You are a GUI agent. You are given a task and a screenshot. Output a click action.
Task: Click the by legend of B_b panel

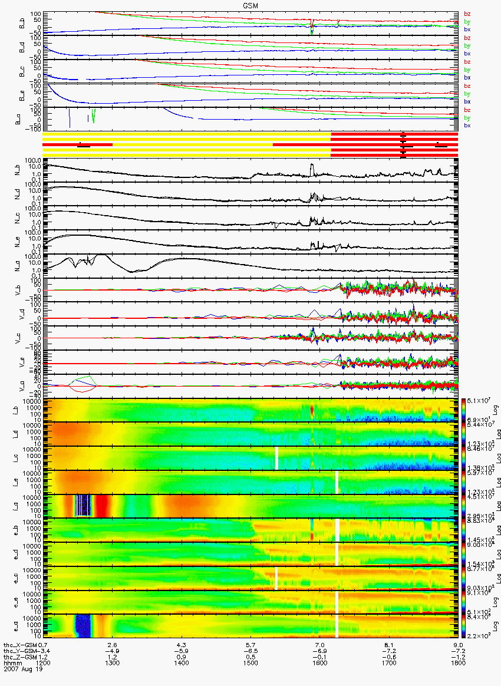[467, 21]
